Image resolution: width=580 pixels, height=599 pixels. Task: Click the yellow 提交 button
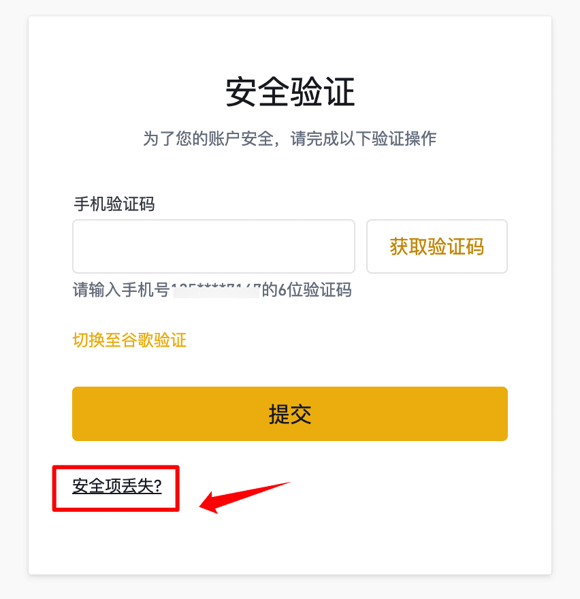290,414
